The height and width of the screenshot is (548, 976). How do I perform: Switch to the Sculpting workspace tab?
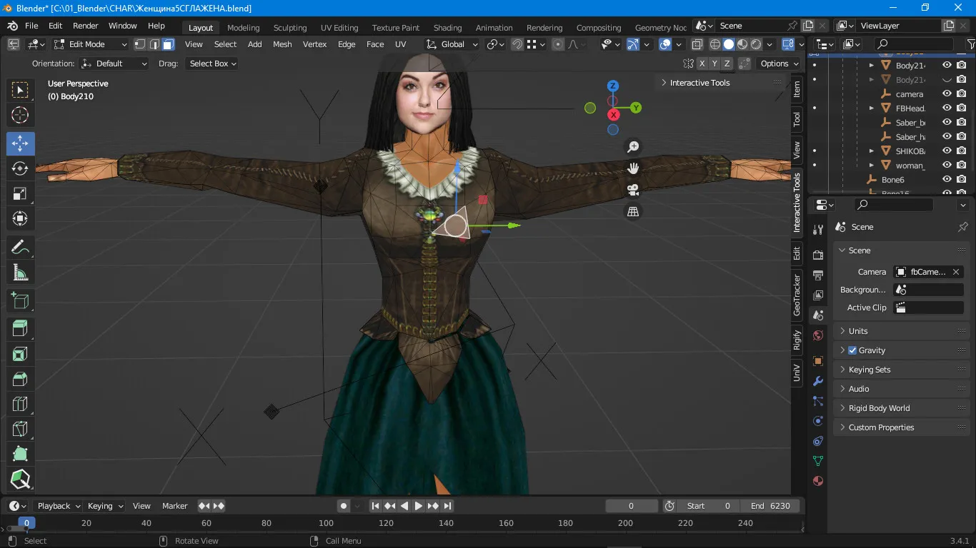pyautogui.click(x=289, y=28)
